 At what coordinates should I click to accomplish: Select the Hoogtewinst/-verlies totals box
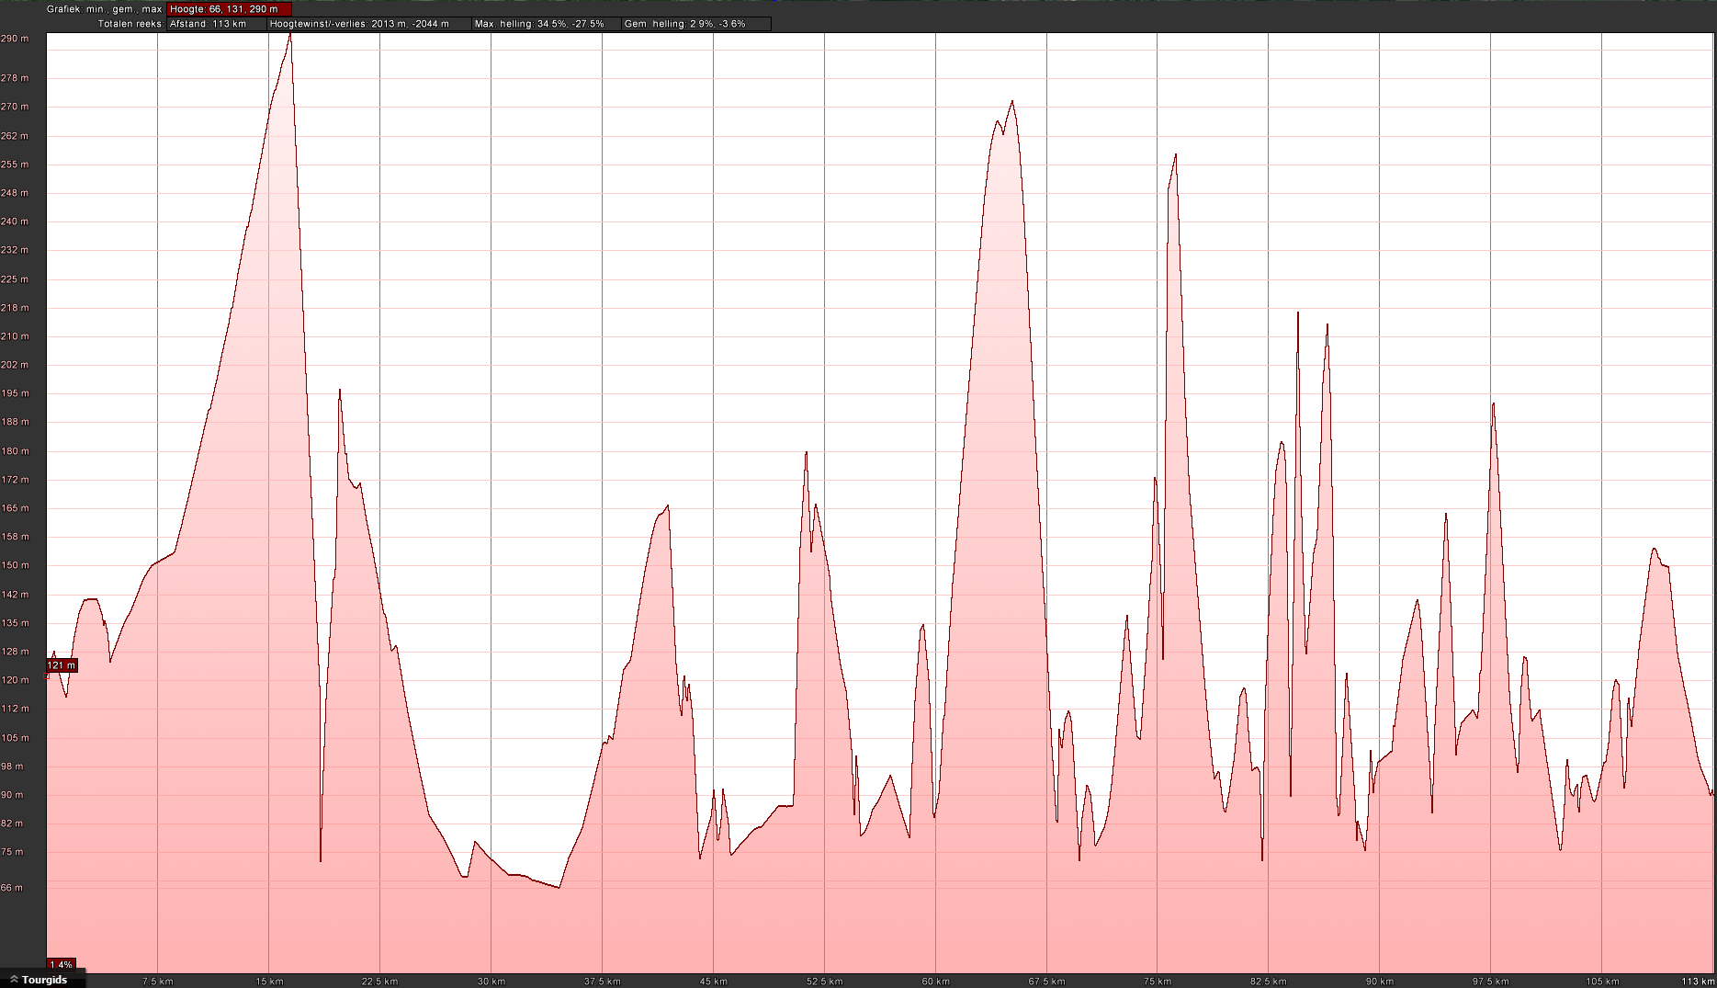click(x=369, y=24)
